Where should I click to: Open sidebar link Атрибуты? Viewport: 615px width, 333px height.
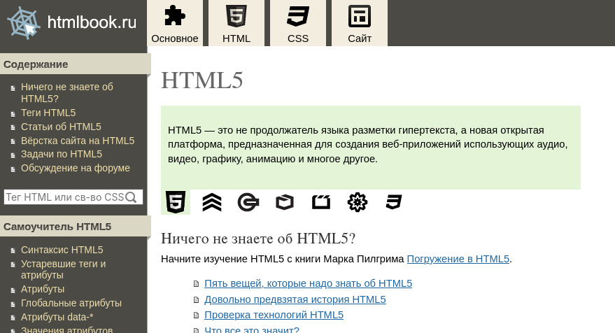[43, 289]
